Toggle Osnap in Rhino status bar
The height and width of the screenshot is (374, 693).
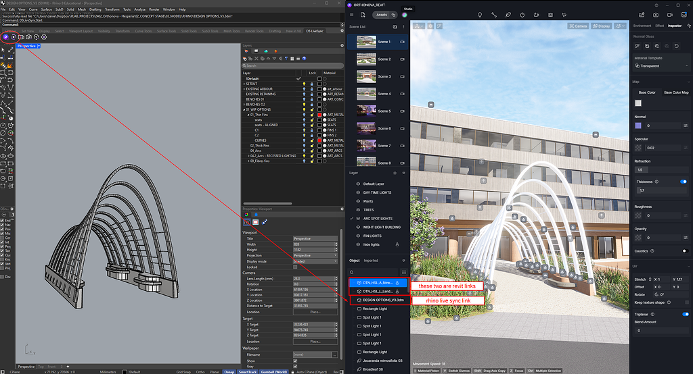[x=229, y=372]
